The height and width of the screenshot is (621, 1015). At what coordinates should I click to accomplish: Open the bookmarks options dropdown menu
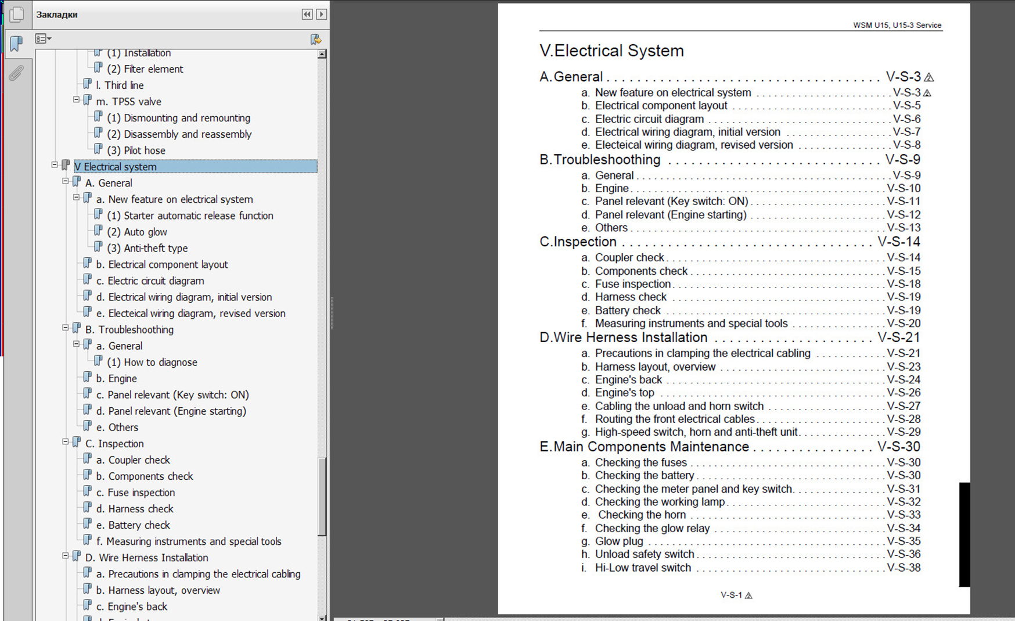click(43, 39)
